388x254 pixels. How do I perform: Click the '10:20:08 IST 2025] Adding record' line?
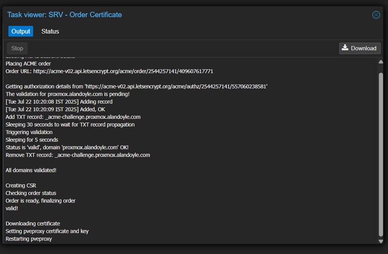pos(59,102)
